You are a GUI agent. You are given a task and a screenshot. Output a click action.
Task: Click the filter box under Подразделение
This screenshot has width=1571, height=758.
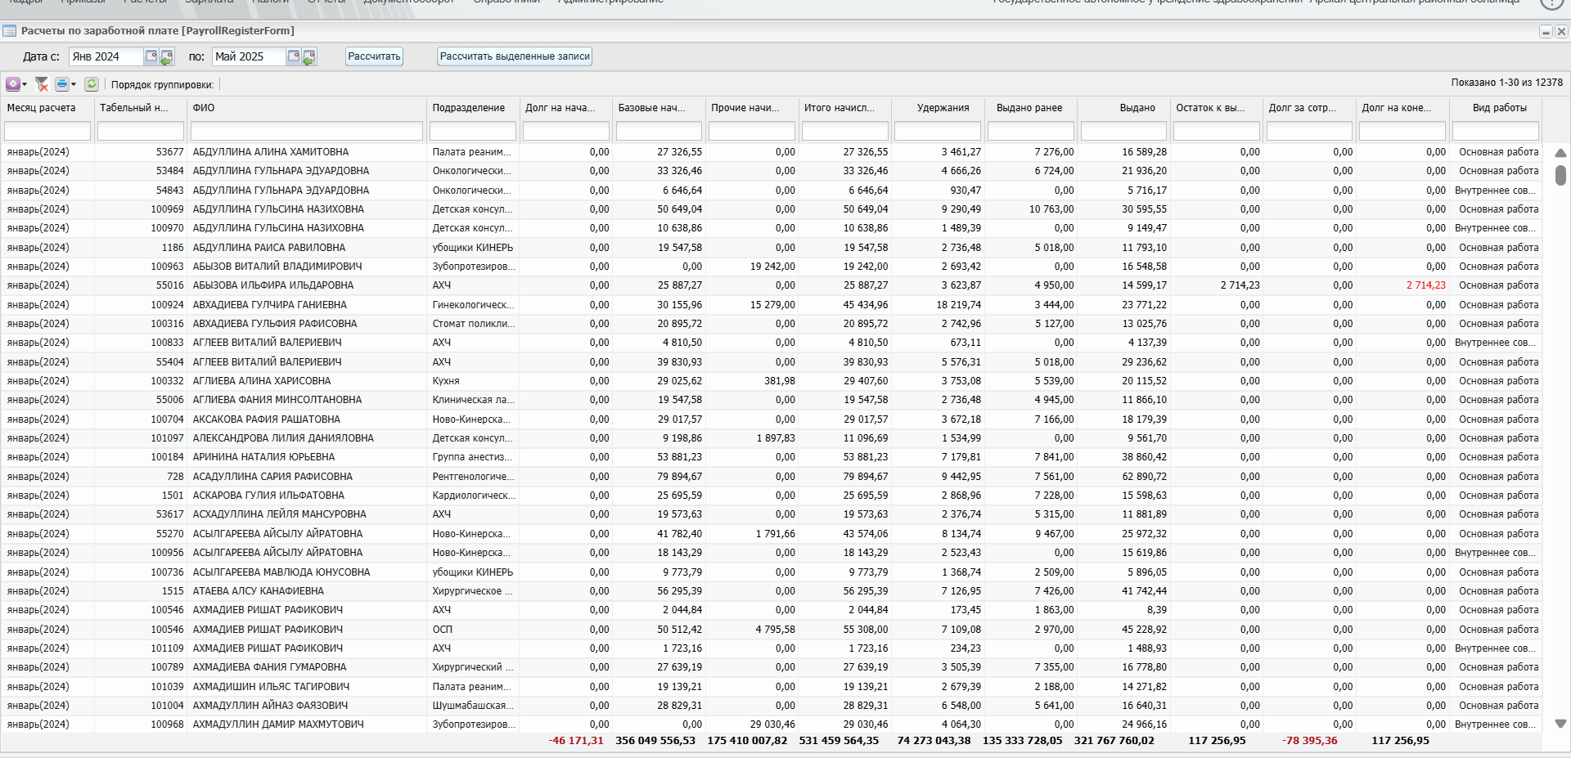473,131
